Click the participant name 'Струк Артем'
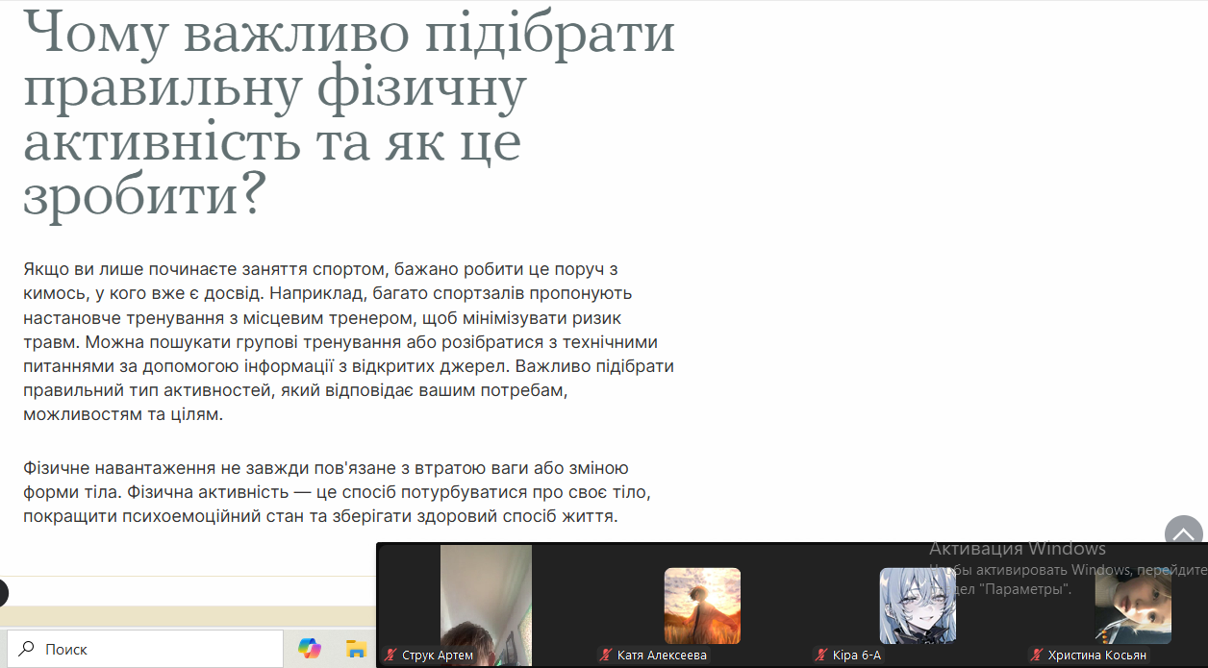This screenshot has width=1208, height=668. coord(438,656)
